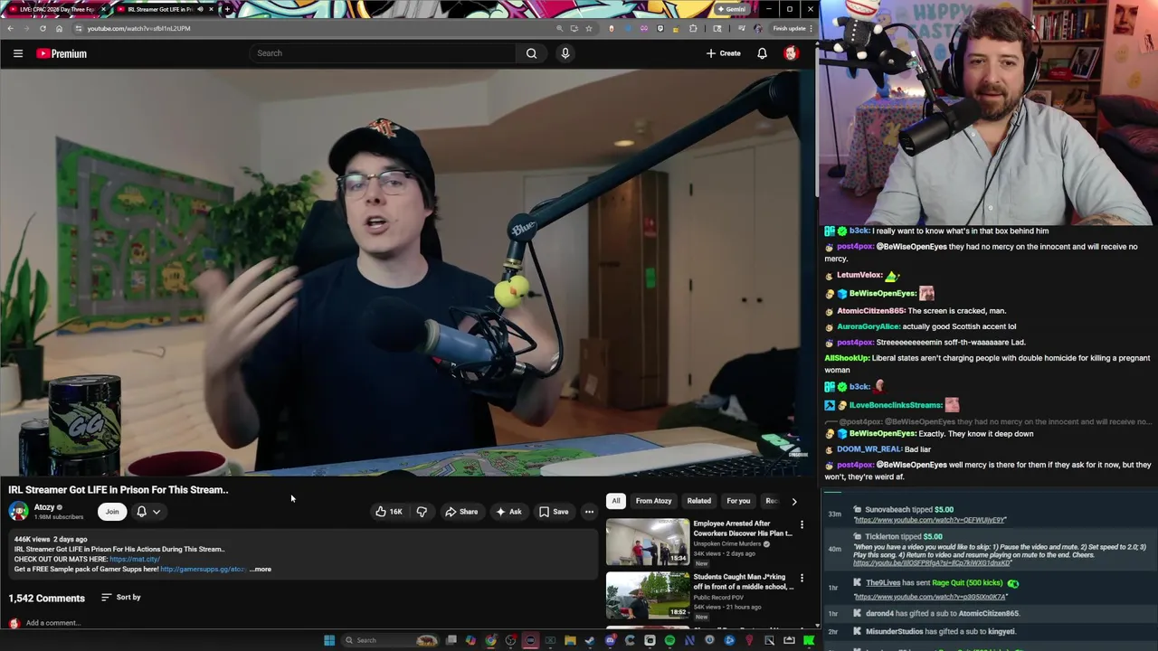Select the All recommendations chip
Screen dimensions: 1158x651
(x=616, y=501)
